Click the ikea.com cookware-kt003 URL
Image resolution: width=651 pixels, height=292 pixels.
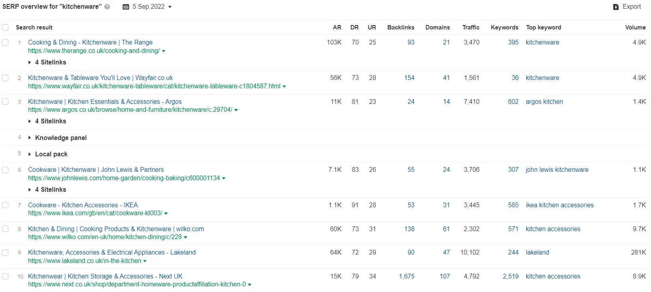tap(95, 213)
